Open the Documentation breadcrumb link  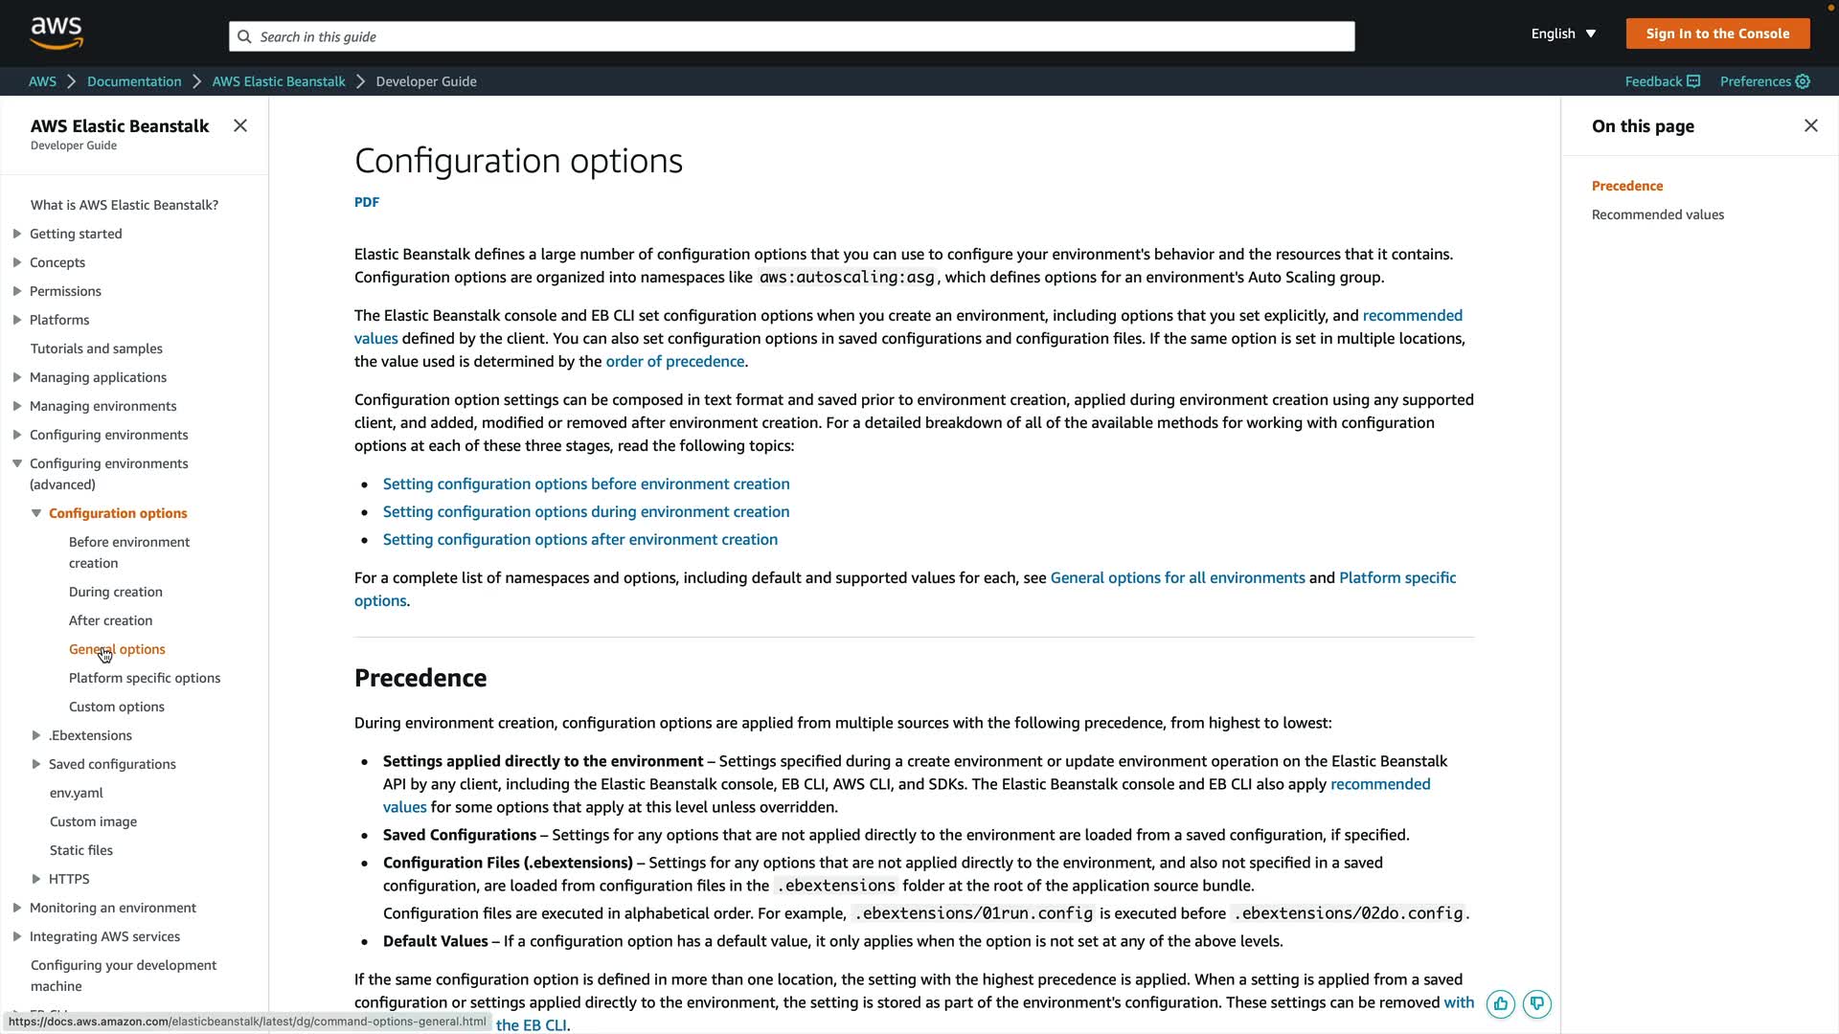(134, 81)
